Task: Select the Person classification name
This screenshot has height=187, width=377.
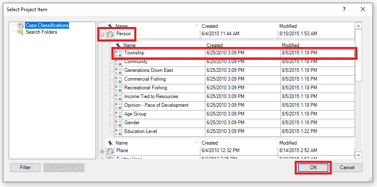Action: pos(123,34)
